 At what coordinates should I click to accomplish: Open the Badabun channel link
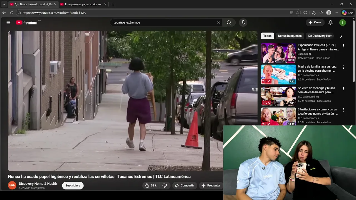click(x=303, y=54)
